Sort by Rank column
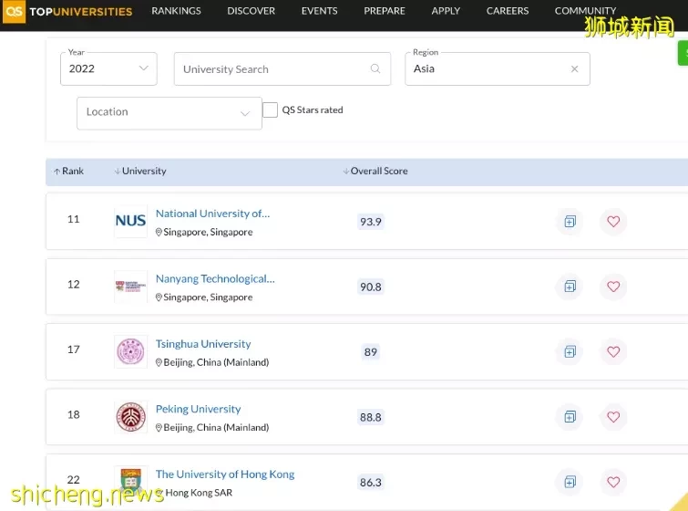 click(x=69, y=171)
